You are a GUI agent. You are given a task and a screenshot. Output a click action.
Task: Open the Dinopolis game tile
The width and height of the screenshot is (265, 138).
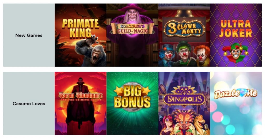tap(184, 103)
